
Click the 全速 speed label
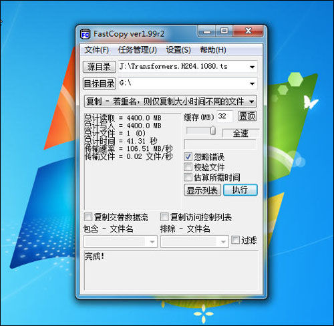pyautogui.click(x=240, y=134)
